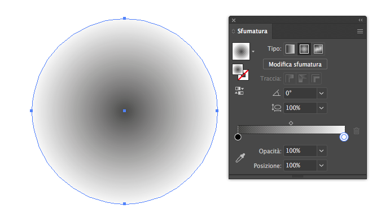Select the black gradient color stop

tap(238, 137)
